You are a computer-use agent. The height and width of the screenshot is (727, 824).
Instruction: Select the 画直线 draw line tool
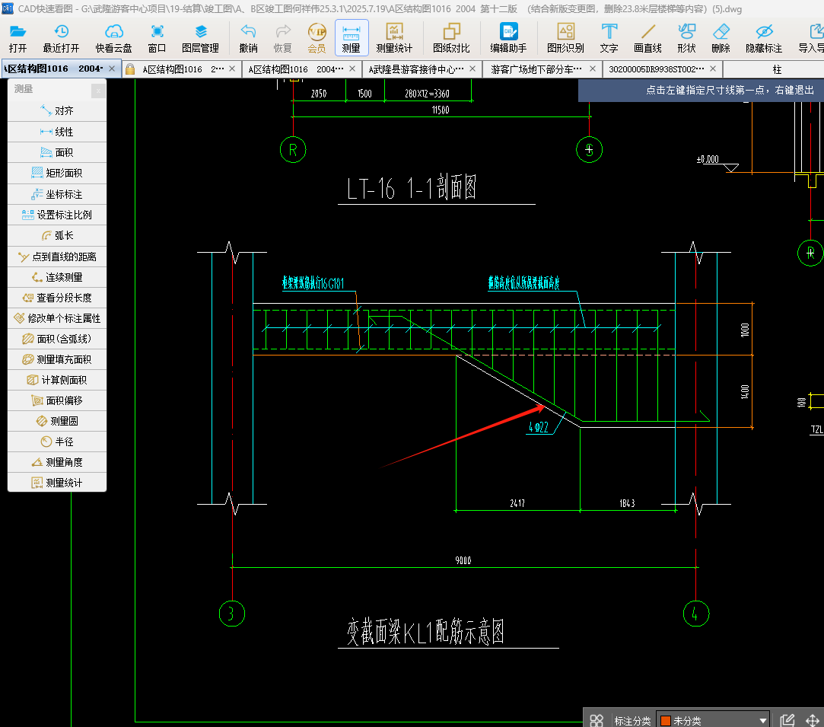pyautogui.click(x=647, y=38)
